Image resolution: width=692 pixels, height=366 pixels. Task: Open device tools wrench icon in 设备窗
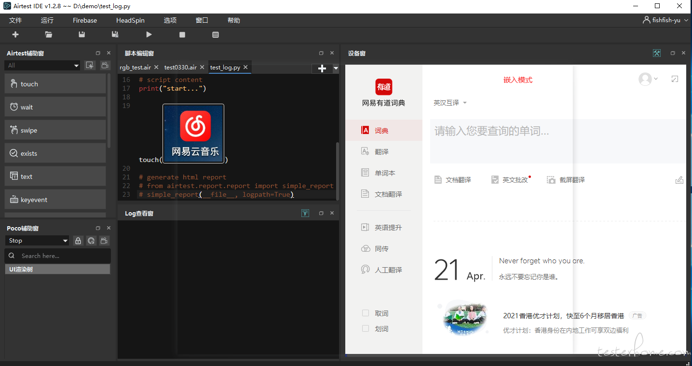[656, 53]
